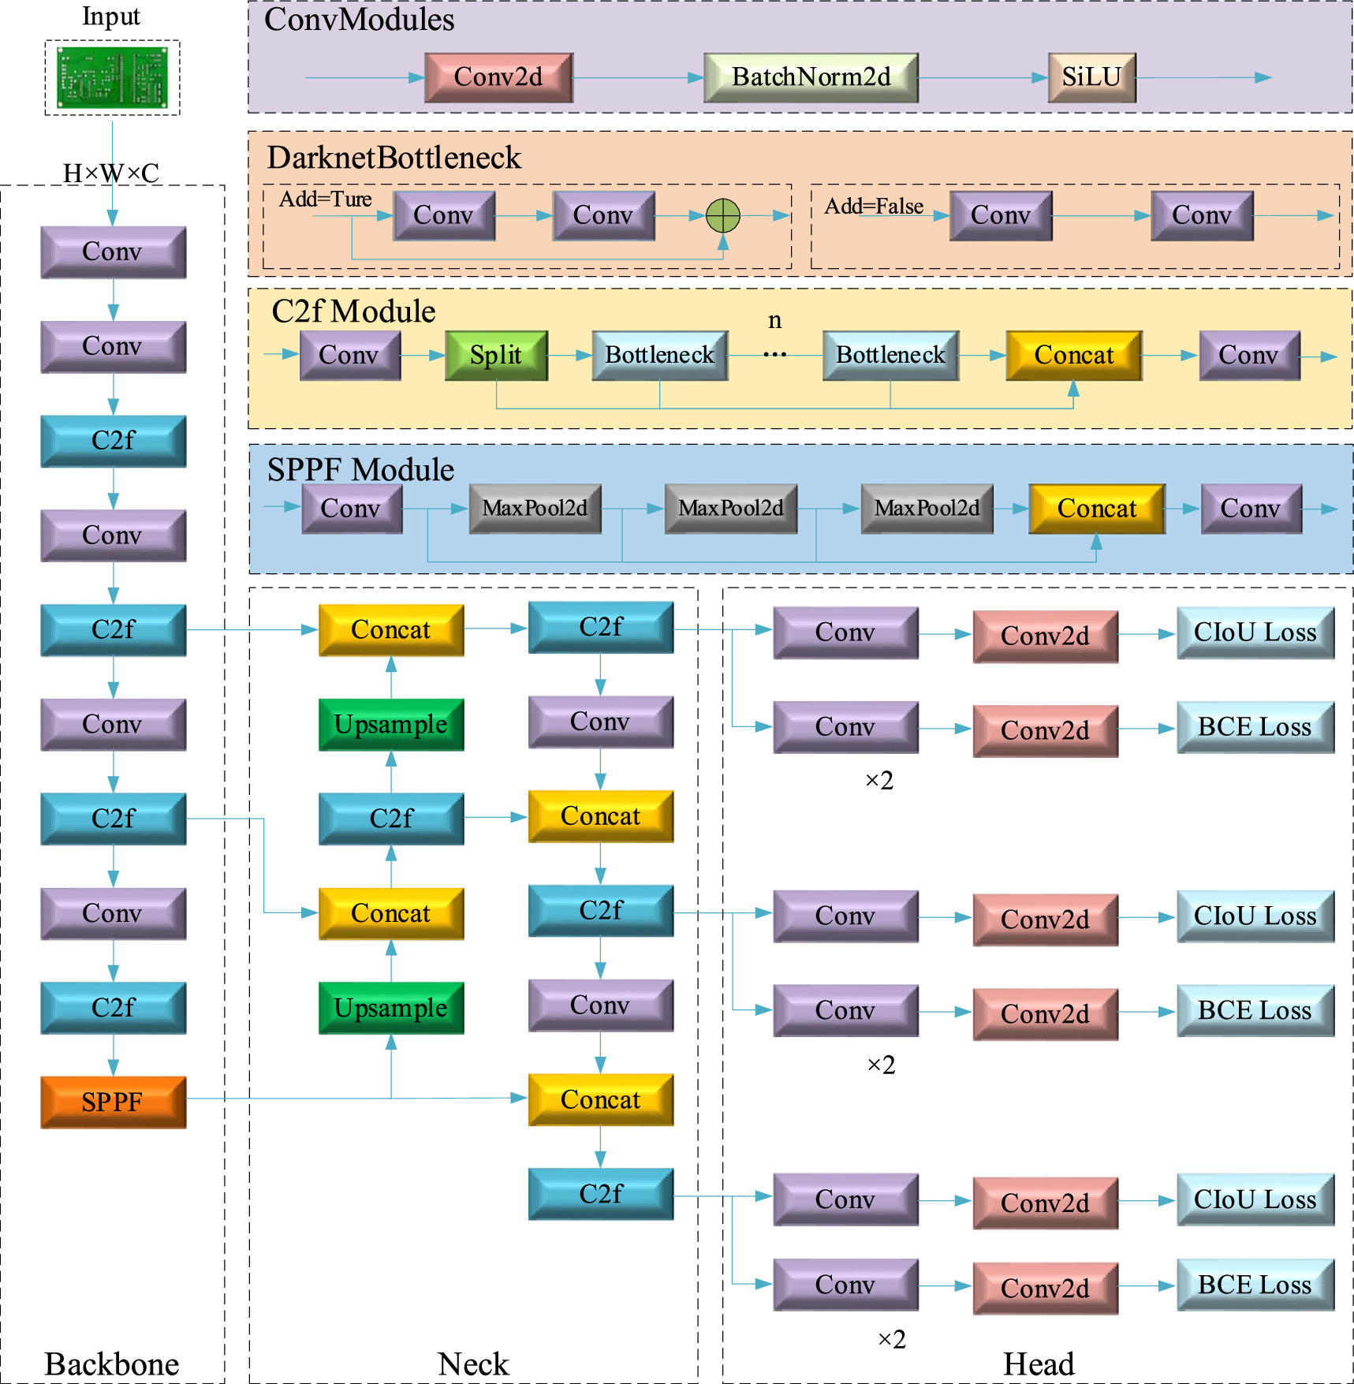This screenshot has height=1384, width=1354.
Task: Click the Input PCB image thumbnail
Action: [113, 76]
